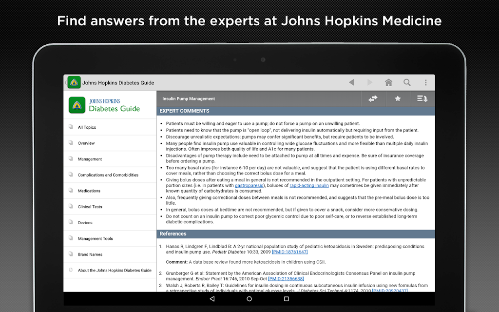Mark topic as favorite with star
Image resolution: width=499 pixels, height=312 pixels.
[x=398, y=98]
